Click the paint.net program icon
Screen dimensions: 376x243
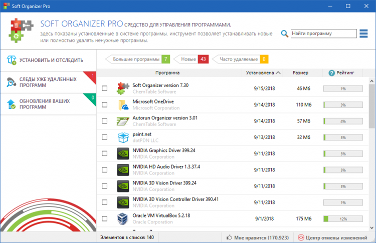(123, 137)
